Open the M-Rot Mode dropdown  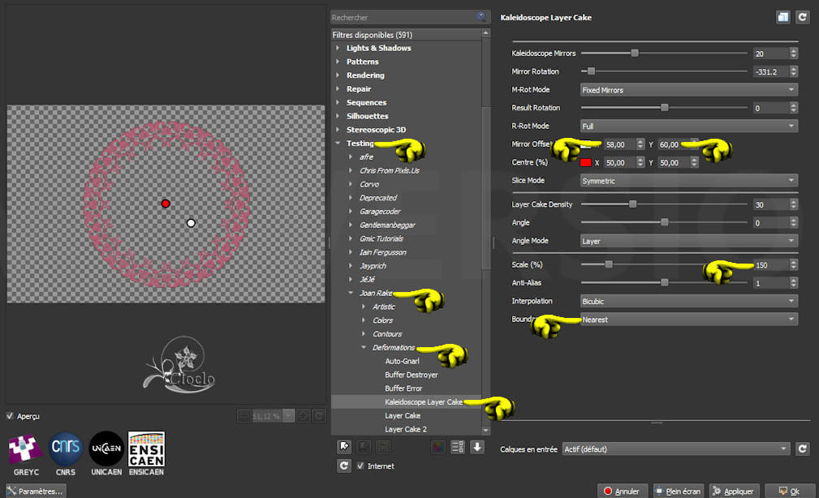pos(688,90)
